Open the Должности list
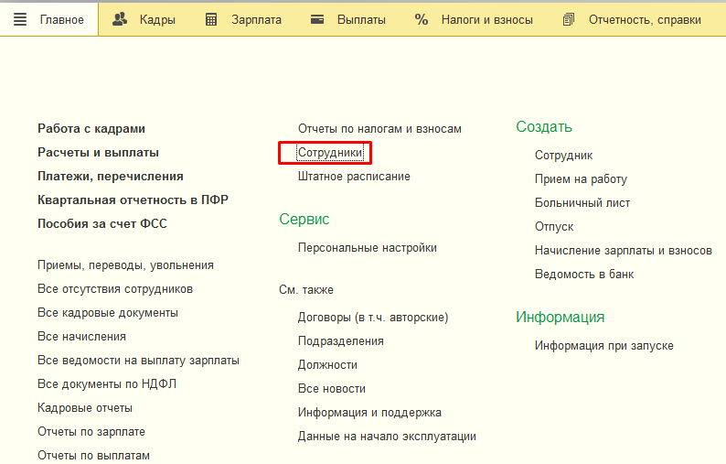 pos(327,365)
